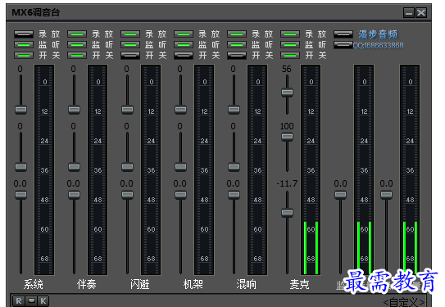Click the 机架 channel's middle slider knob
The image size is (445, 307).
coord(180,167)
